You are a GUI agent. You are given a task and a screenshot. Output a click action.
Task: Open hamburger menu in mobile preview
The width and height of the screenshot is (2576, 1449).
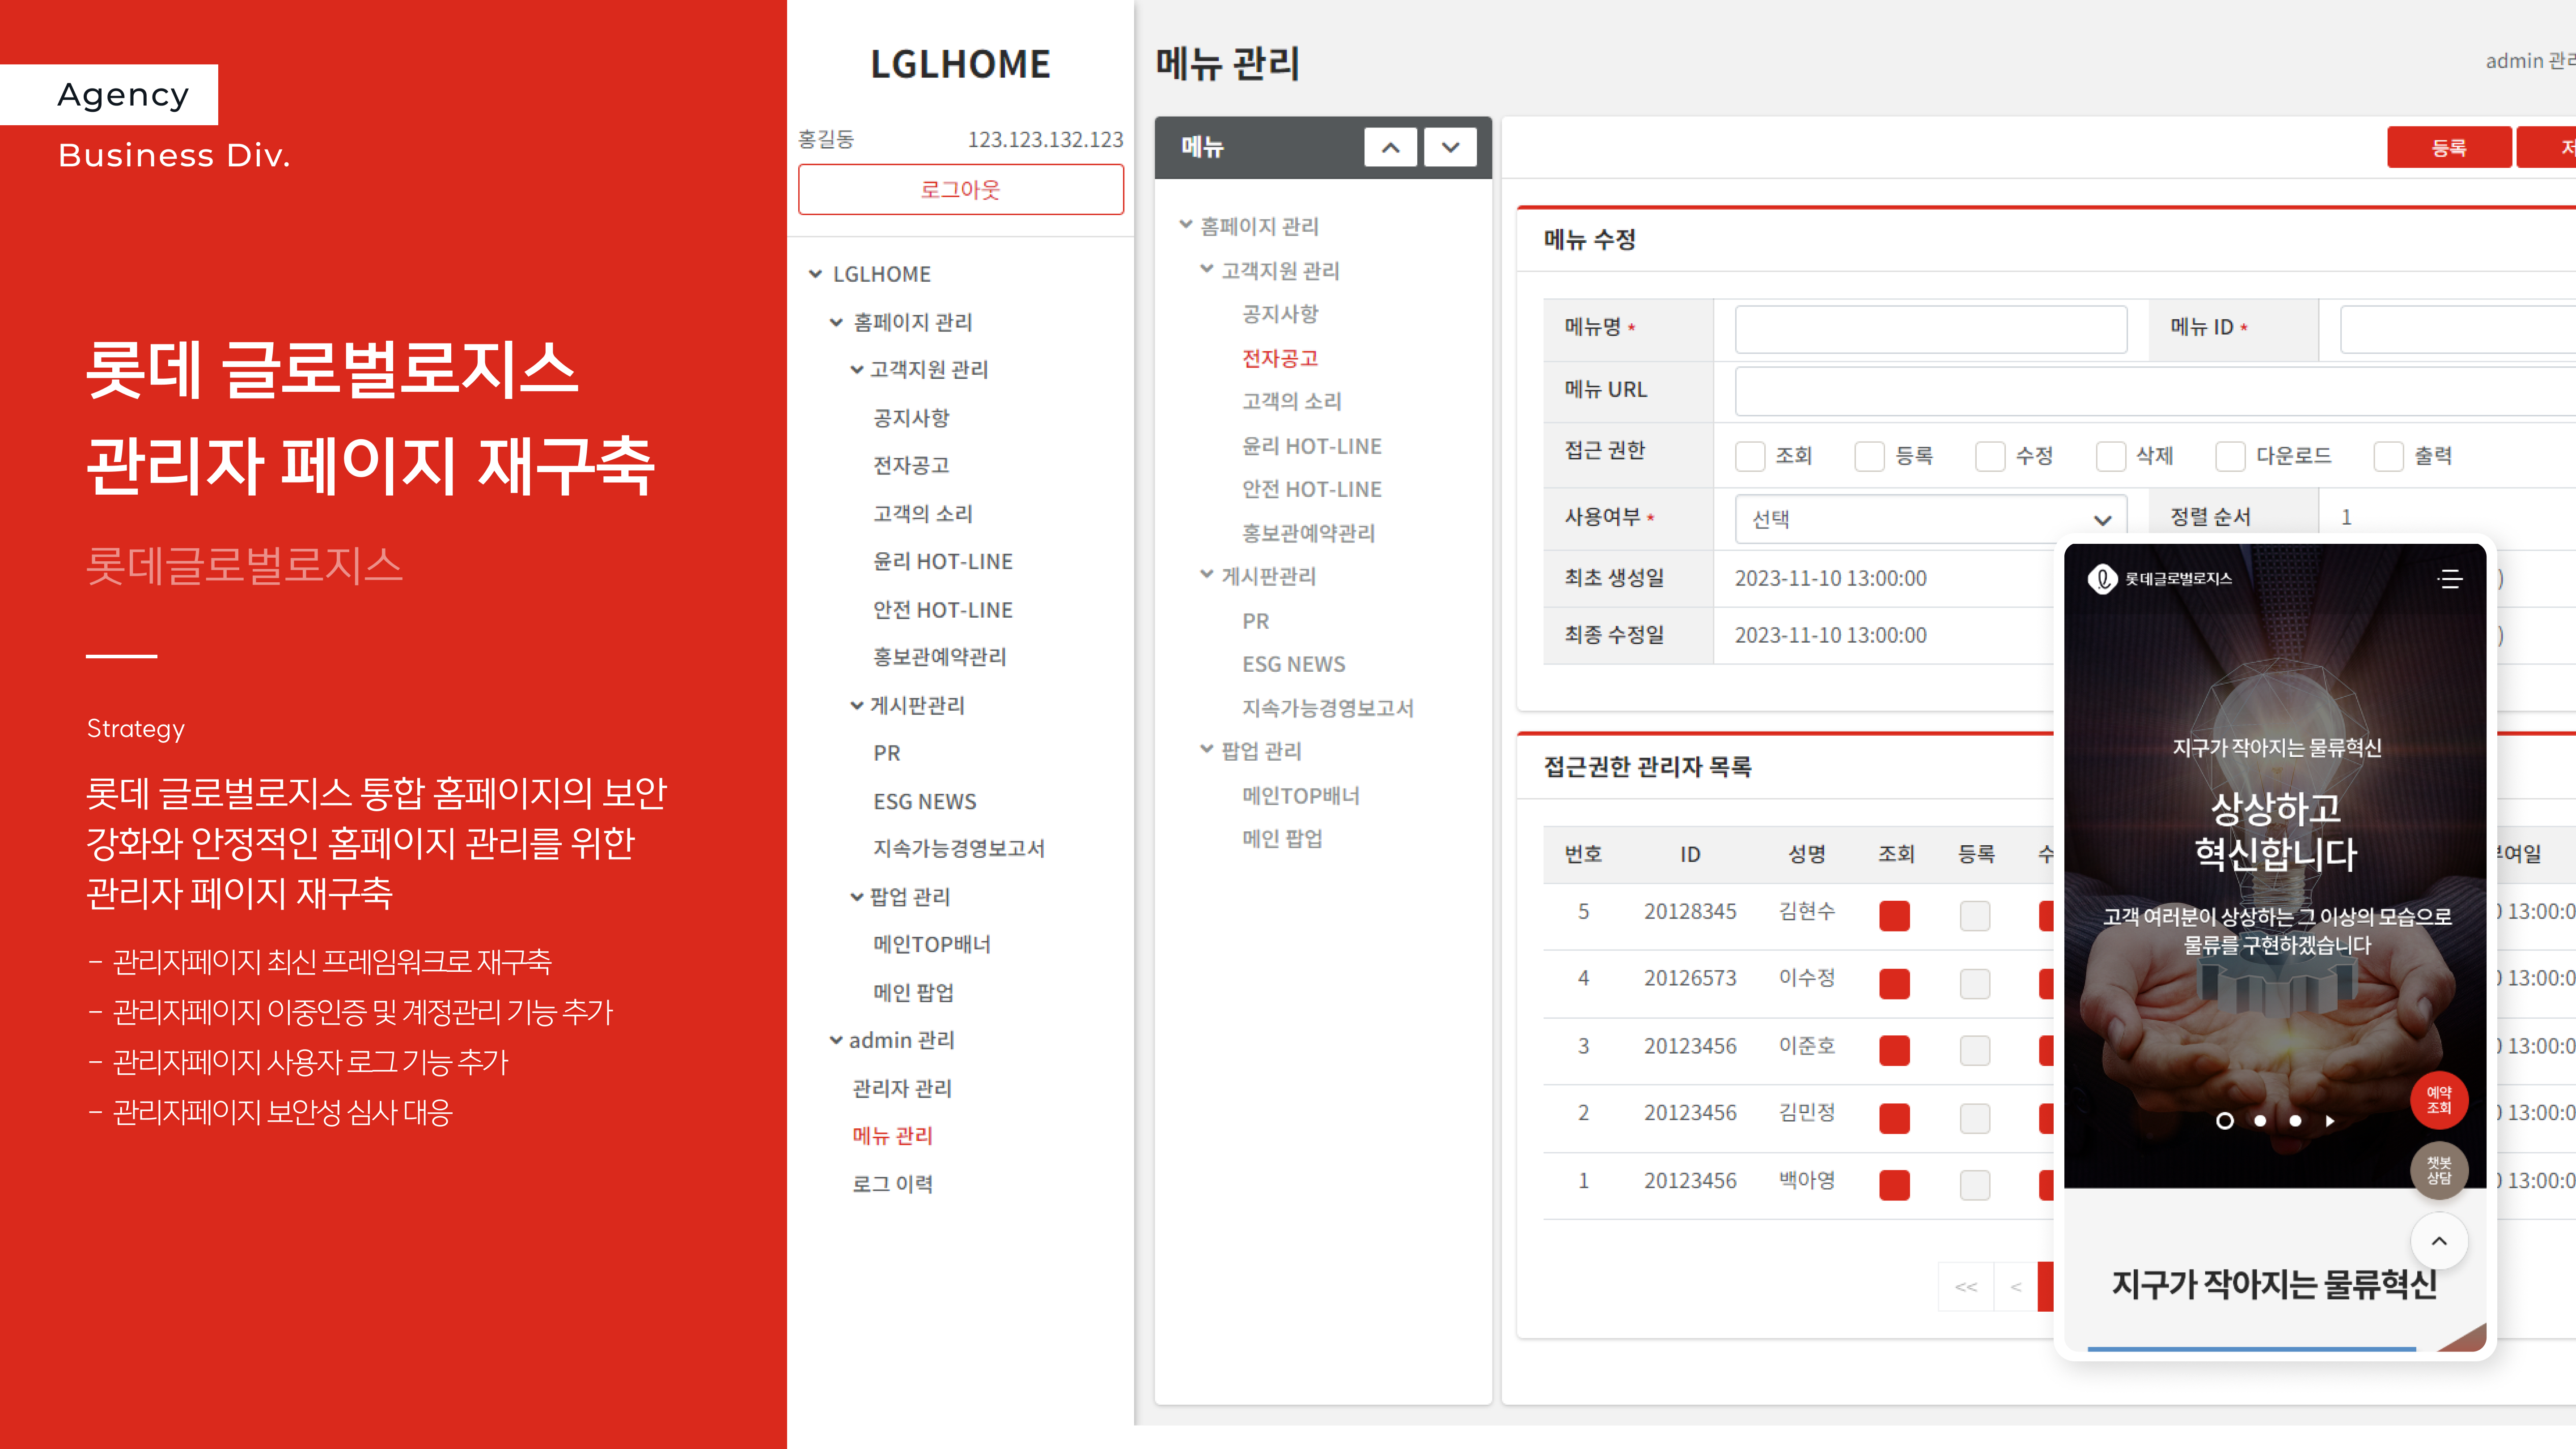point(2449,579)
